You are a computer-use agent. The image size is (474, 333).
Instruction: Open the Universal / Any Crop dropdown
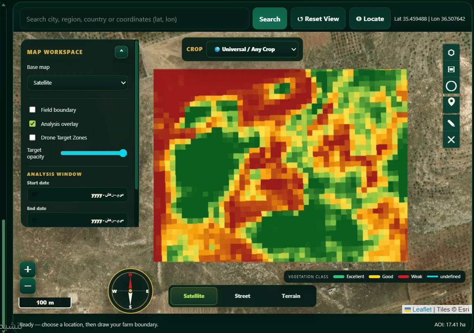click(252, 49)
